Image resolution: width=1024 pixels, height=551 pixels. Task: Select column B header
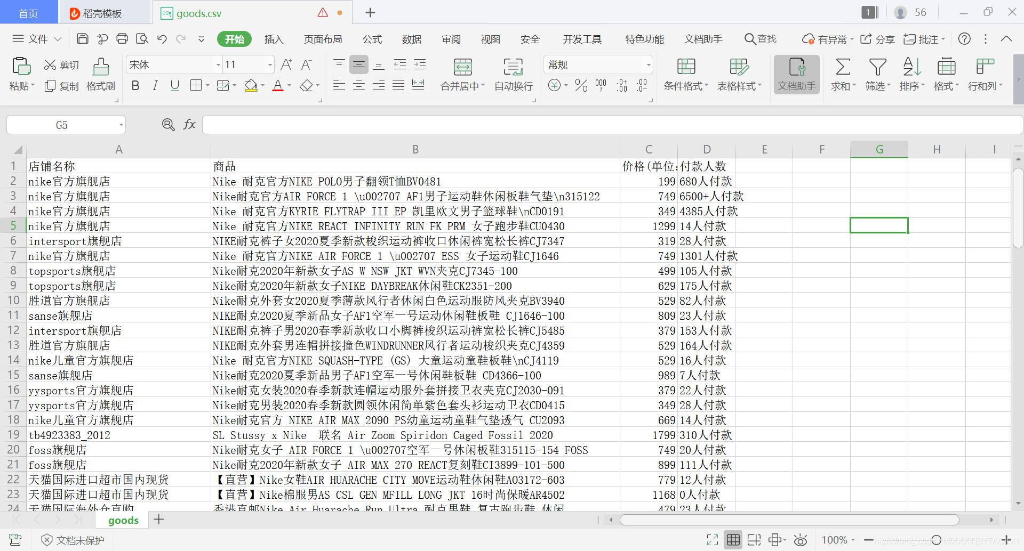pos(415,149)
